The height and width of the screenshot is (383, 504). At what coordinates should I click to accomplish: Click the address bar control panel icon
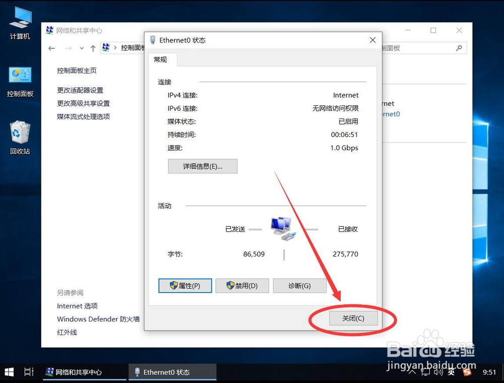pos(106,47)
